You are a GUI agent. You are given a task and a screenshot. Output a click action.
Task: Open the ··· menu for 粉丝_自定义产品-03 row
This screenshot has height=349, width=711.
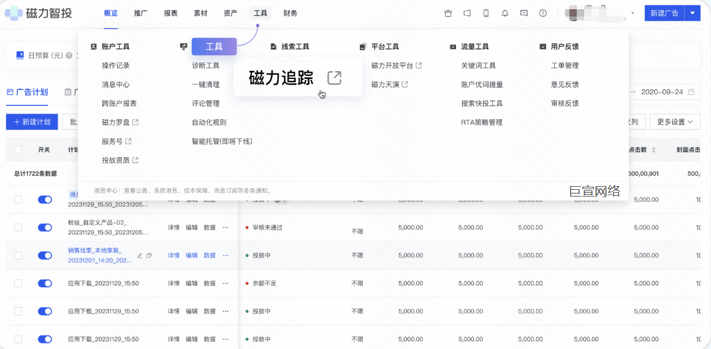pos(226,228)
